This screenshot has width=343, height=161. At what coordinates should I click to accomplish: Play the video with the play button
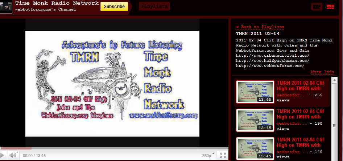[3, 155]
